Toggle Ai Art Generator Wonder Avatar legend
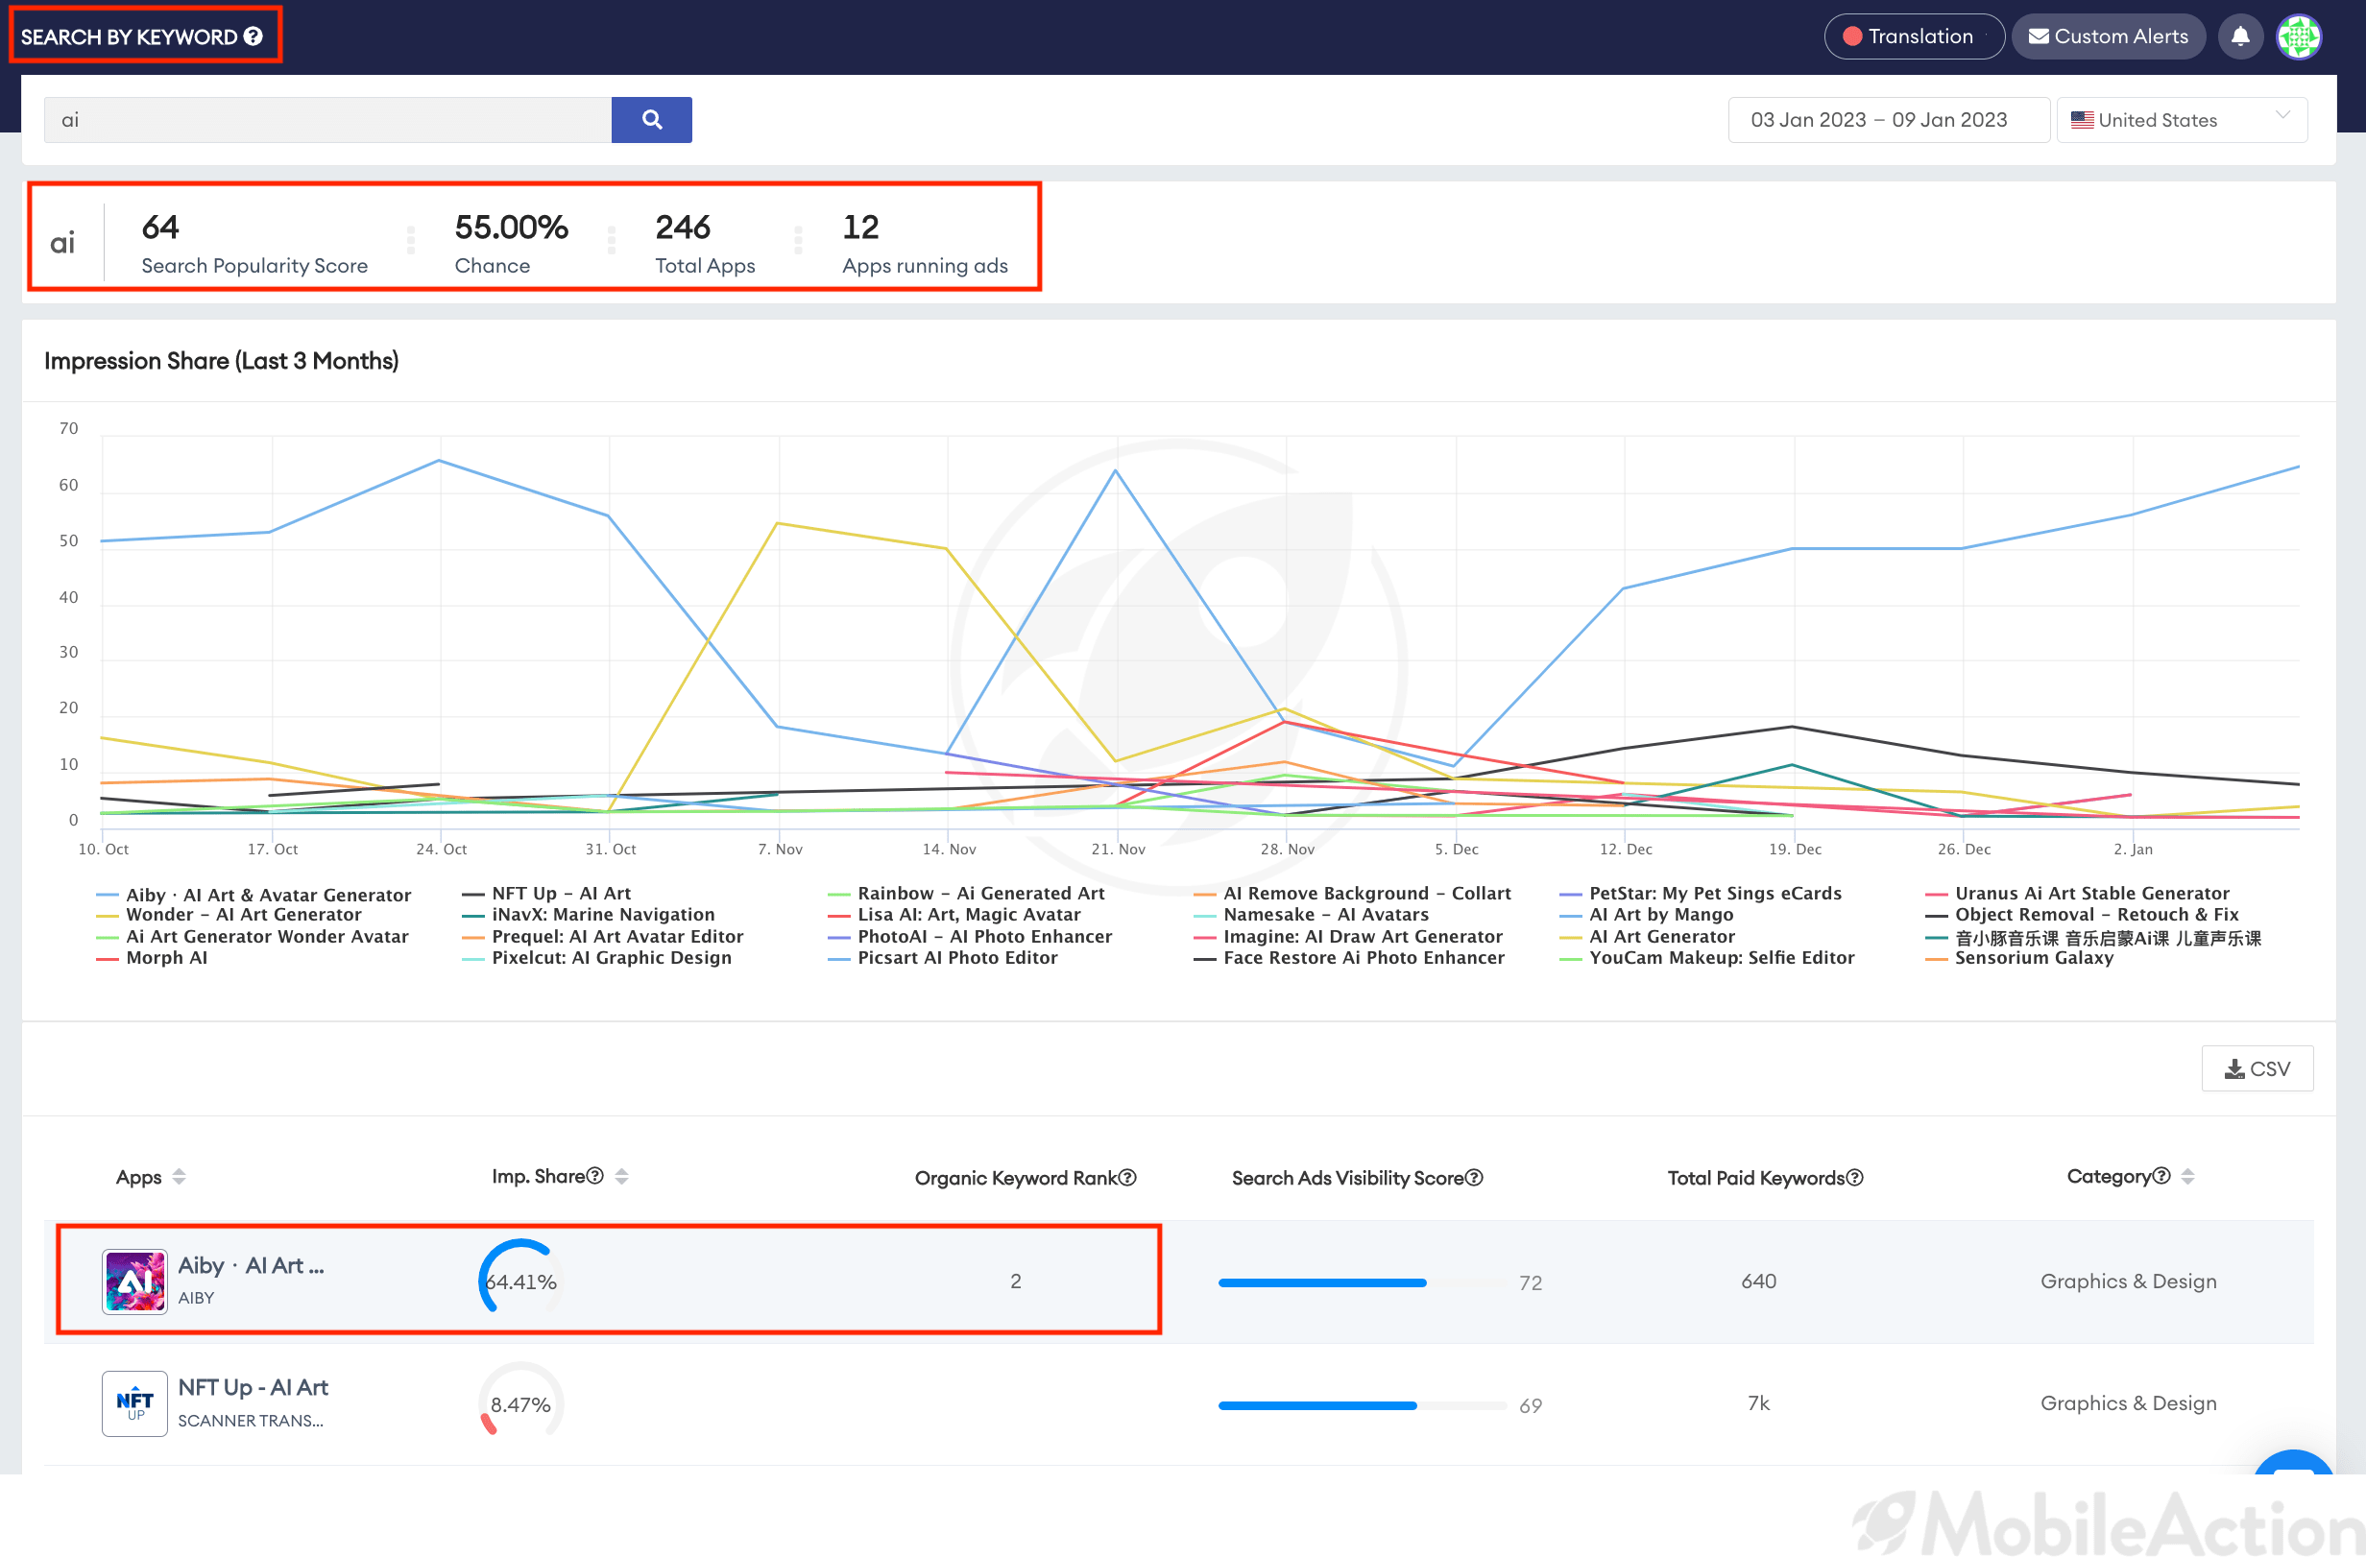Viewport: 2366px width, 1557px height. click(x=253, y=936)
